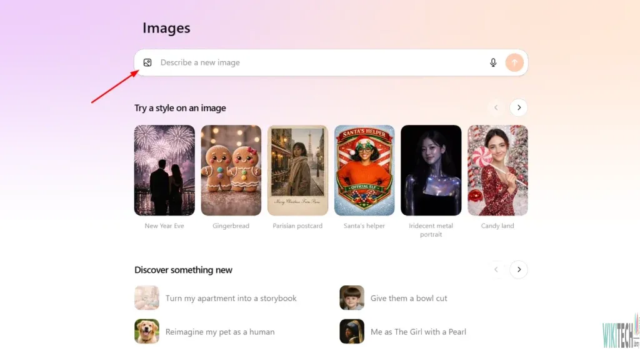The width and height of the screenshot is (640, 349).
Task: Click the Iridescent metal portrait caption
Action: pyautogui.click(x=431, y=230)
